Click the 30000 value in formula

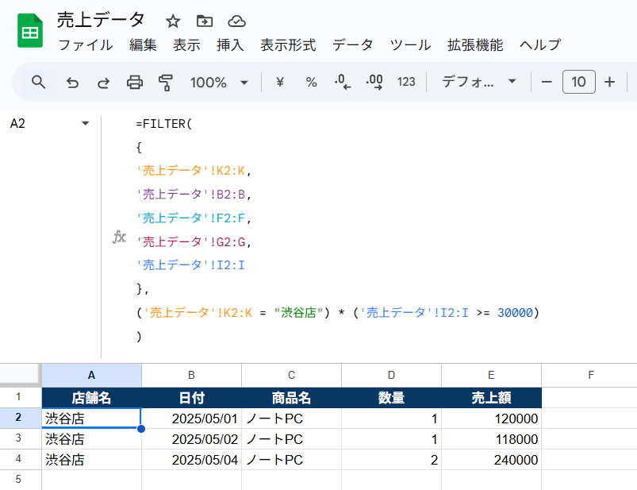click(x=515, y=313)
